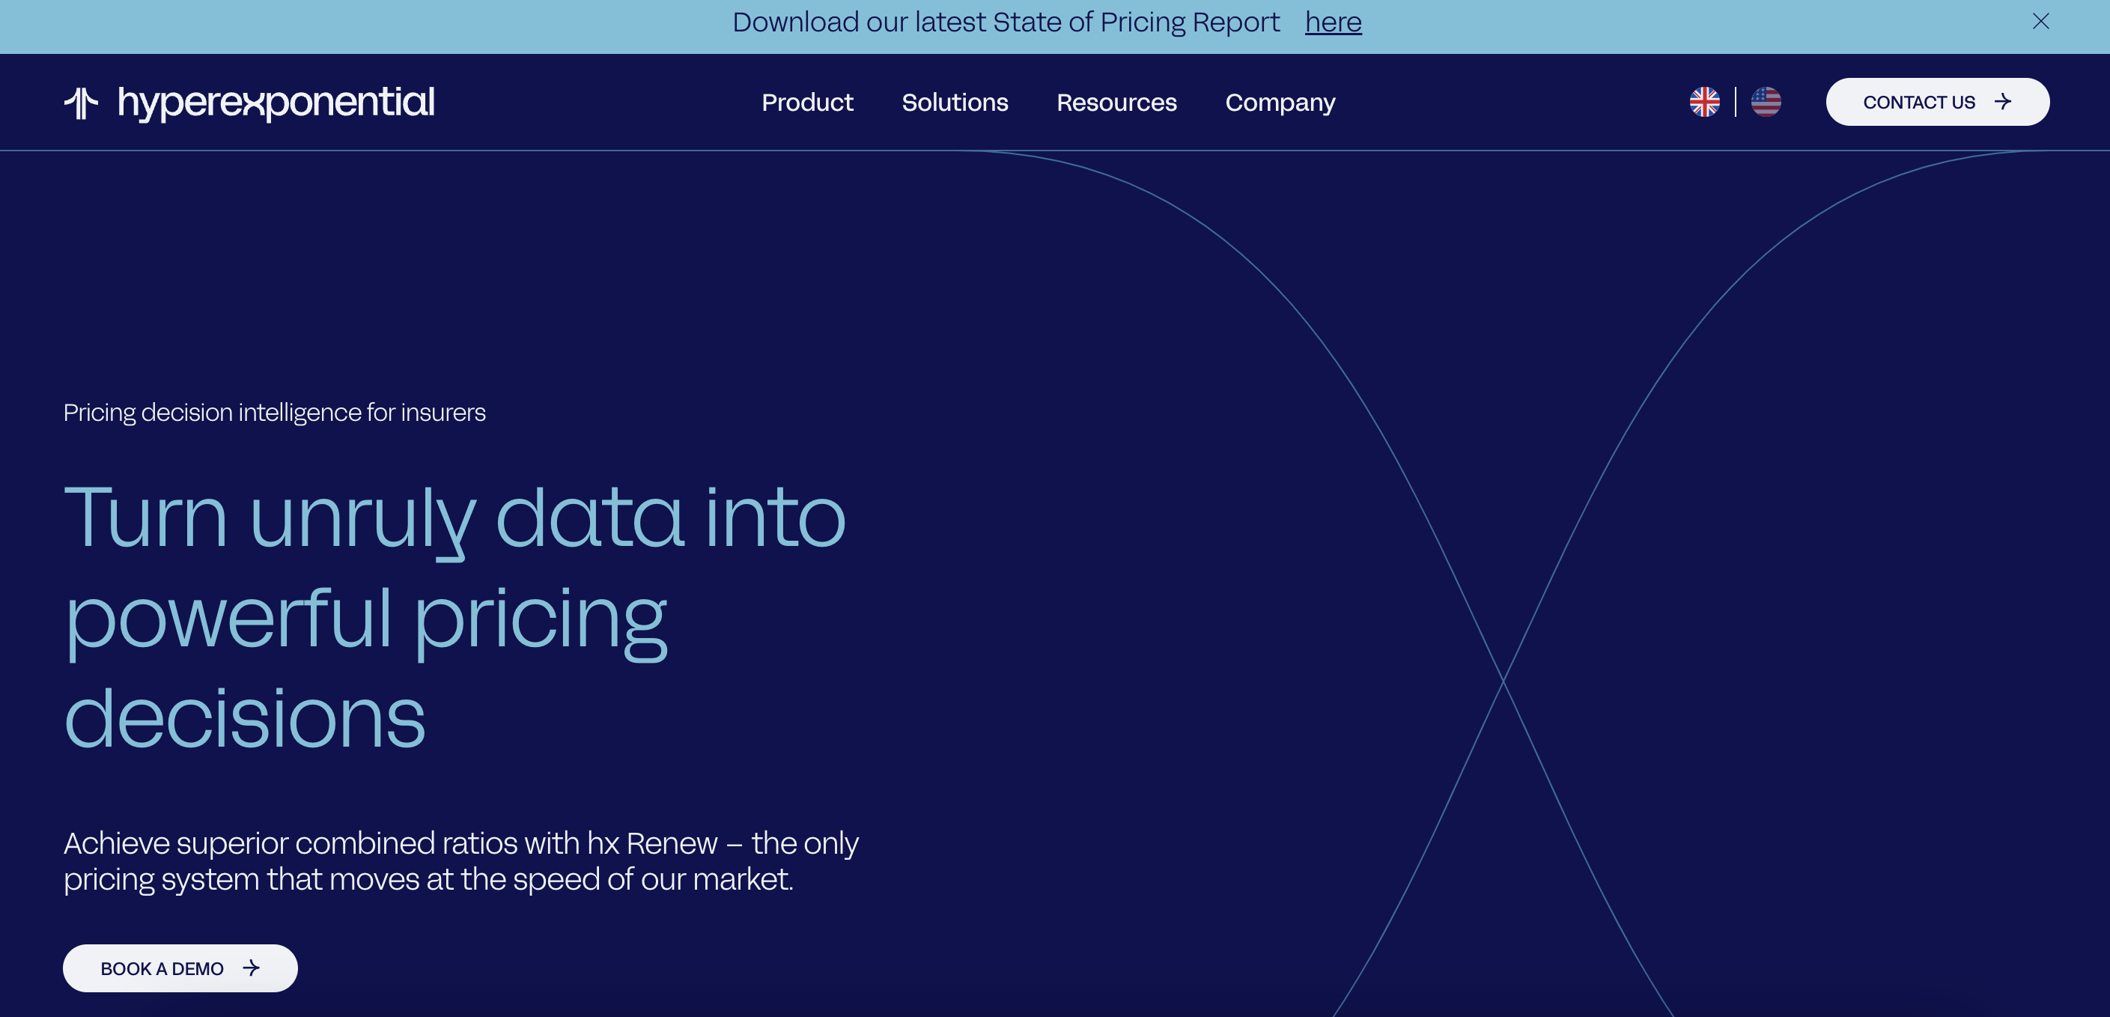The image size is (2110, 1017).
Task: Click 'Pricing decision intelligence for insurers' text
Action: click(274, 412)
